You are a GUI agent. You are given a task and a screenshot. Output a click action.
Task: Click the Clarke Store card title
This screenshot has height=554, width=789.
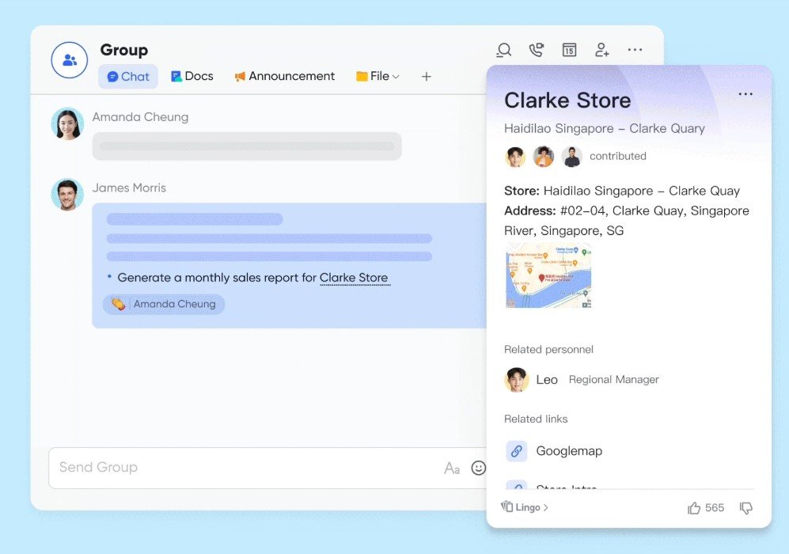point(567,101)
